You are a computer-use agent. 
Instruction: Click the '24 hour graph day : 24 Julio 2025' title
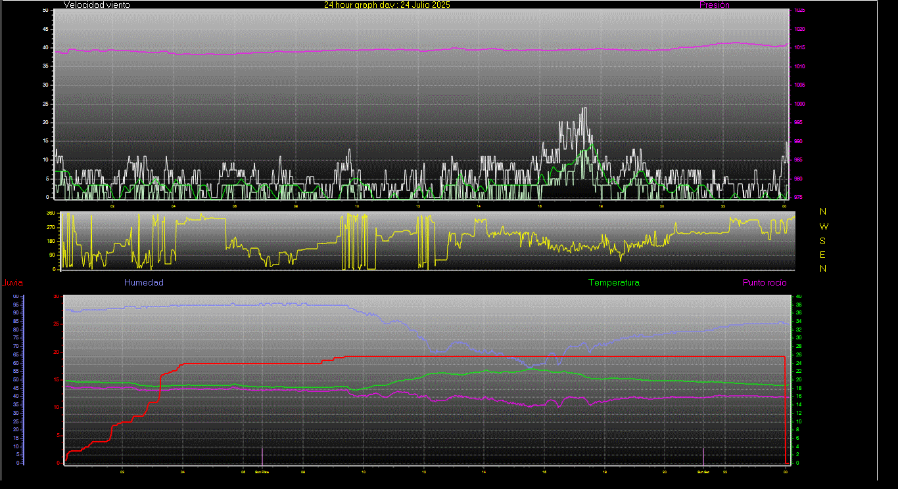(387, 5)
